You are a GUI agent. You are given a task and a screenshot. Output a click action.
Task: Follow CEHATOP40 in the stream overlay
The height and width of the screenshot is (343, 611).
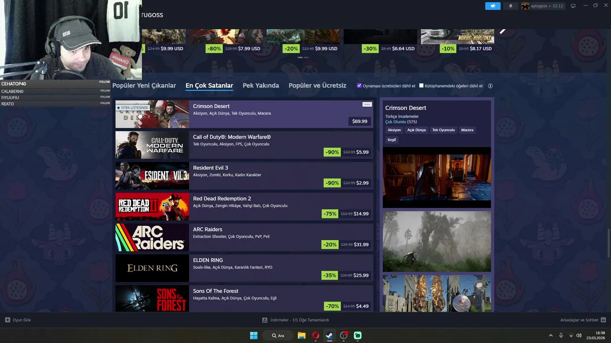click(105, 82)
